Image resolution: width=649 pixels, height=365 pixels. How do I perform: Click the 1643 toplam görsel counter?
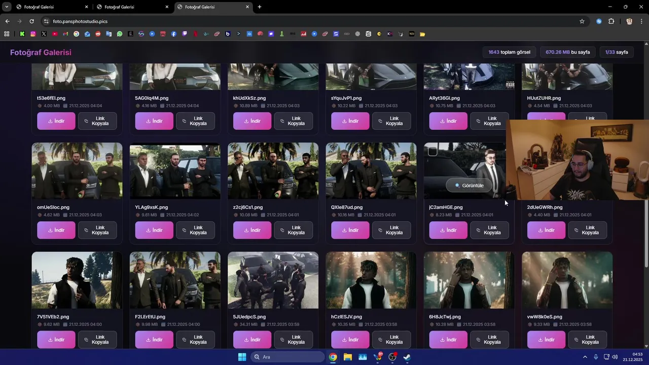[510, 52]
